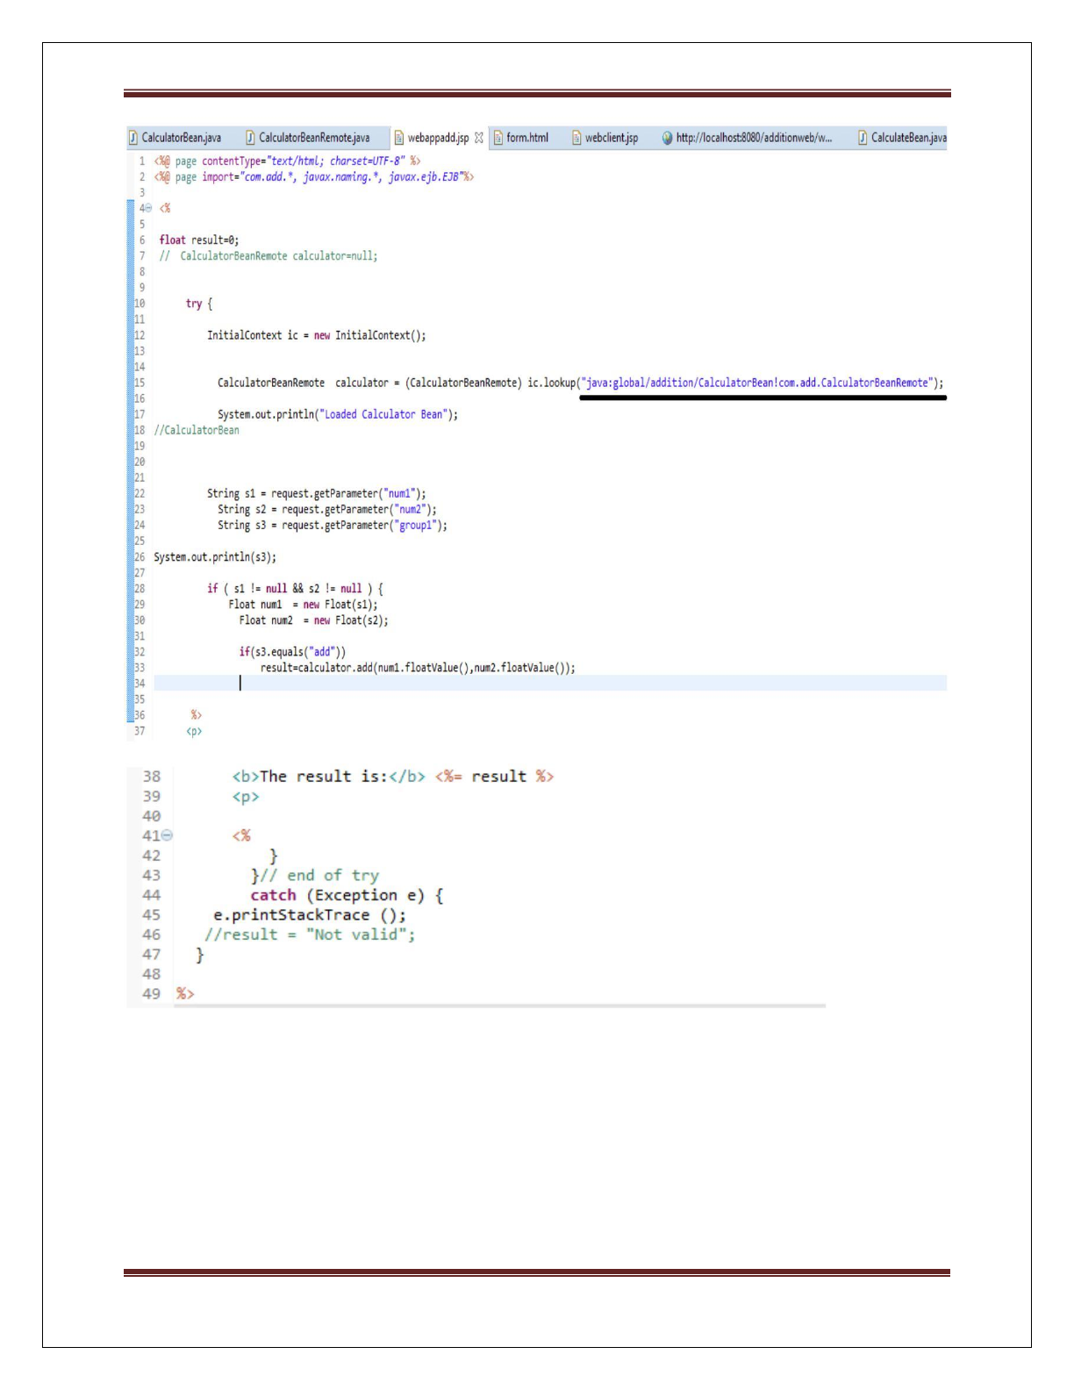Click the 'String s1 = request.getParameter("num1")' line
Image resolution: width=1074 pixels, height=1390 pixels.
click(x=317, y=494)
